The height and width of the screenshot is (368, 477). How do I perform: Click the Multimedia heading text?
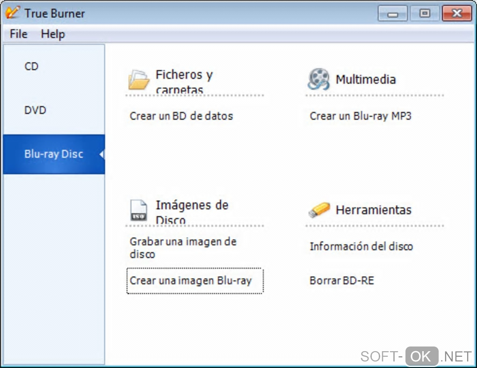pyautogui.click(x=366, y=79)
